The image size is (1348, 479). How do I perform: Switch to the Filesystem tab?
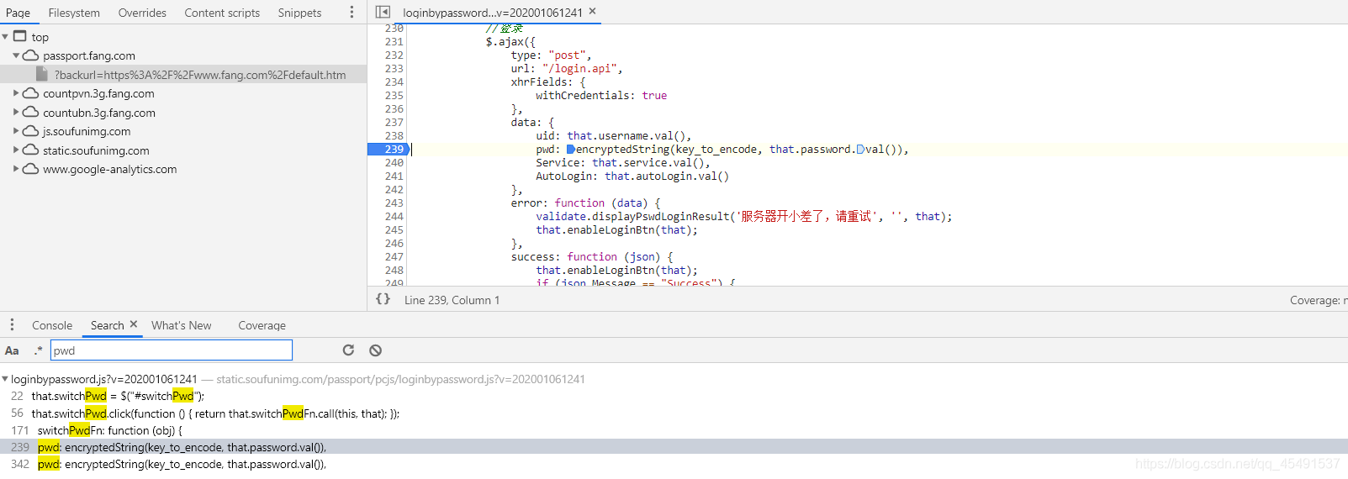[74, 13]
